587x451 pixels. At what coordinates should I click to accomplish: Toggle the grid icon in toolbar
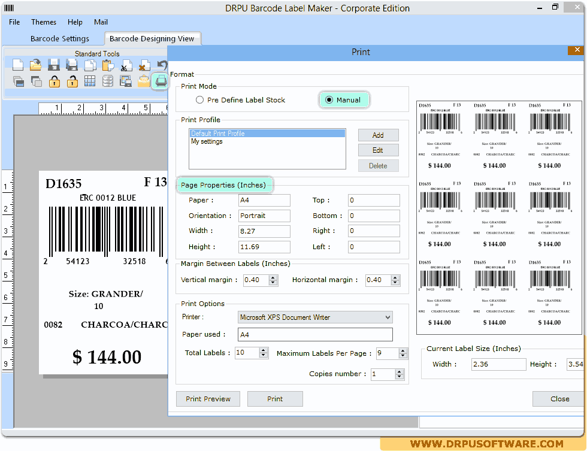90,81
